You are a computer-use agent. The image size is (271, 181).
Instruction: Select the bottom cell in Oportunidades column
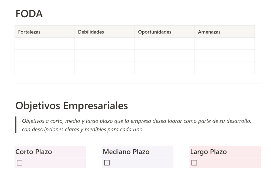pos(164,68)
